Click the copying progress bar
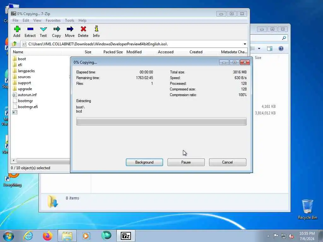This screenshot has width=323, height=242. tap(161, 121)
